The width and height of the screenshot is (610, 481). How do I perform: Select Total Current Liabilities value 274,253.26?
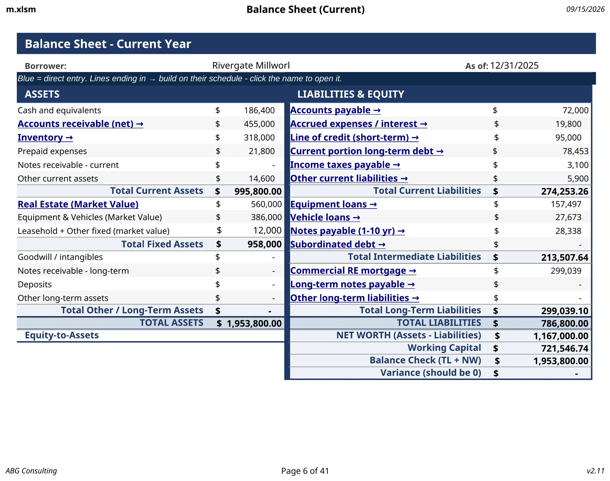[565, 191]
